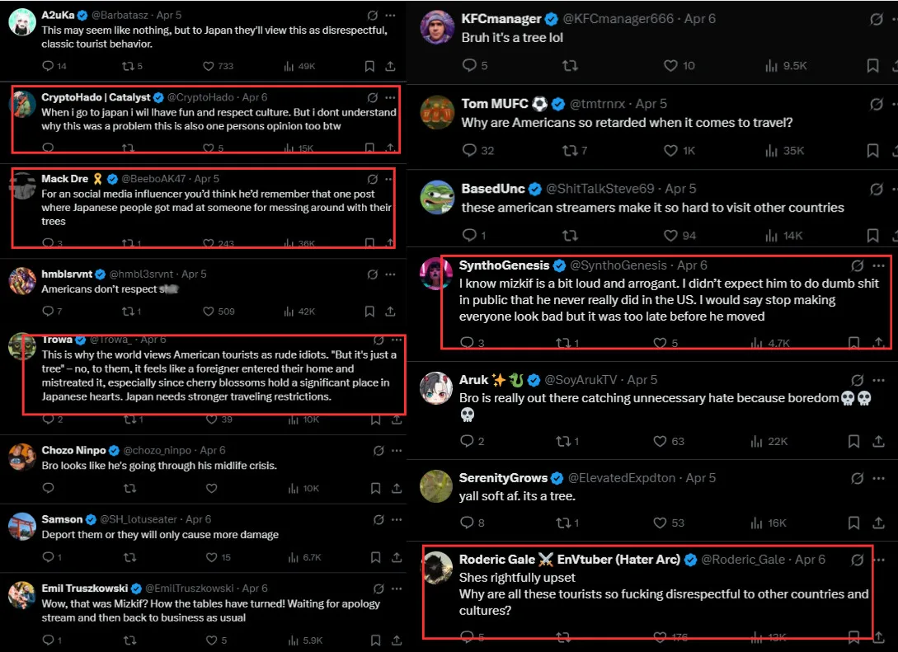Image resolution: width=898 pixels, height=652 pixels.
Task: Like A2uKa's tweet about tourist behavior
Action: [209, 66]
